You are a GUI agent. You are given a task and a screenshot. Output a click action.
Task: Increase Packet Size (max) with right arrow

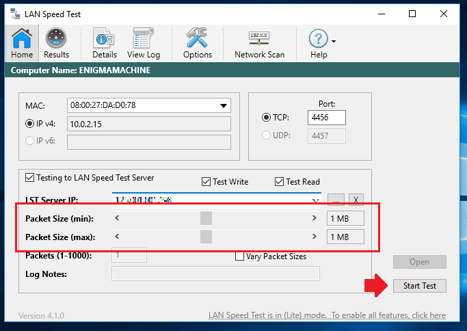(315, 237)
